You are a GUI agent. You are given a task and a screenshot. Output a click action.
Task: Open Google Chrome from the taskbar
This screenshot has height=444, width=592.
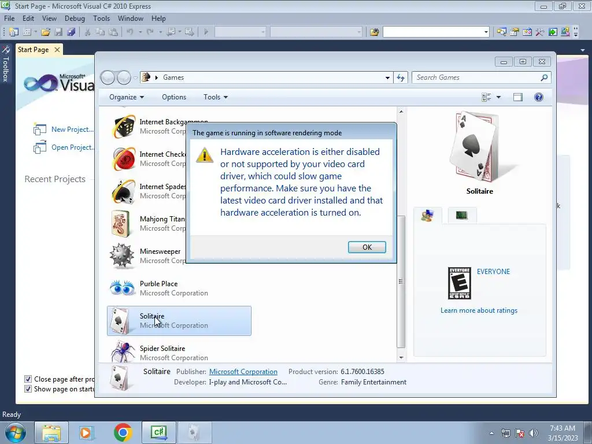click(123, 432)
